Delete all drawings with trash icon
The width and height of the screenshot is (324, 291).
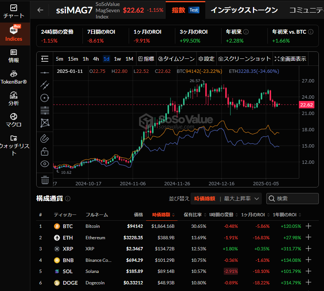pyautogui.click(x=45, y=180)
